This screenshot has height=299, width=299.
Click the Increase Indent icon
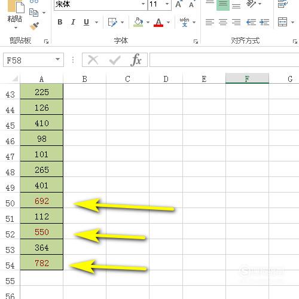pyautogui.click(x=264, y=22)
